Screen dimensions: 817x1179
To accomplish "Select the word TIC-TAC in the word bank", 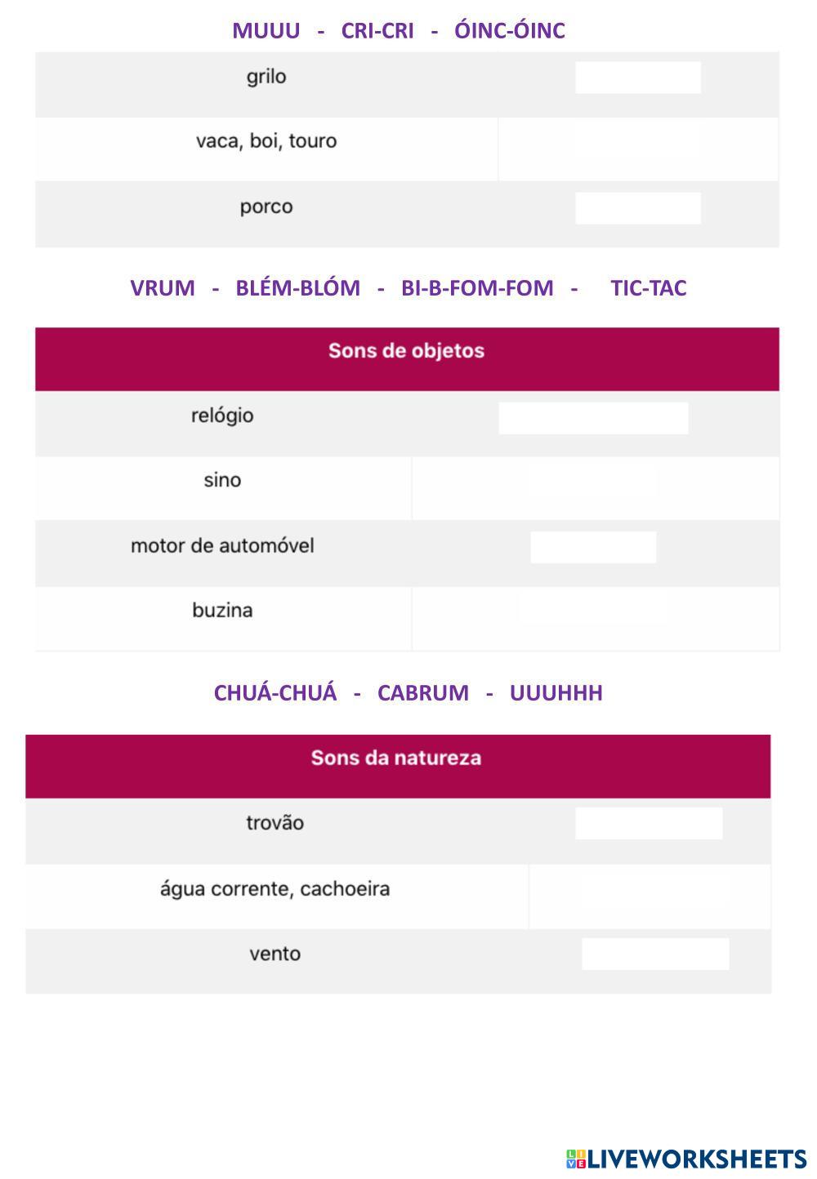I will [648, 288].
